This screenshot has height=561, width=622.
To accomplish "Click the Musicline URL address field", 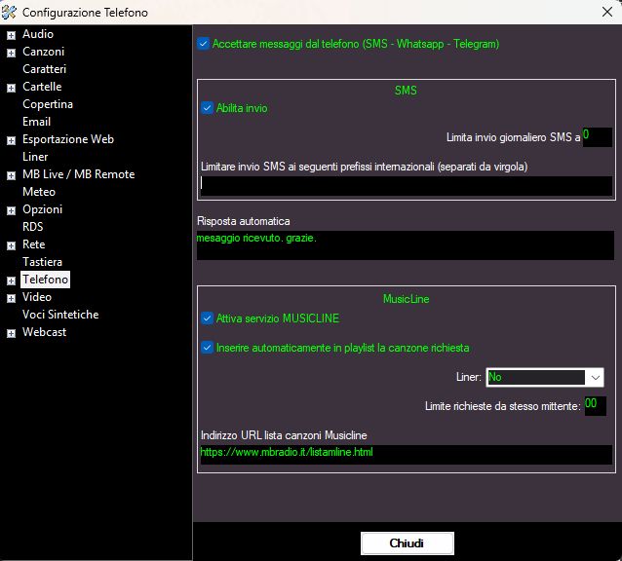I will click(x=406, y=454).
